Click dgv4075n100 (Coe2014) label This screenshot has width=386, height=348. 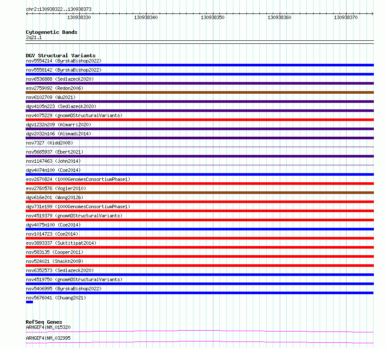tap(53, 225)
